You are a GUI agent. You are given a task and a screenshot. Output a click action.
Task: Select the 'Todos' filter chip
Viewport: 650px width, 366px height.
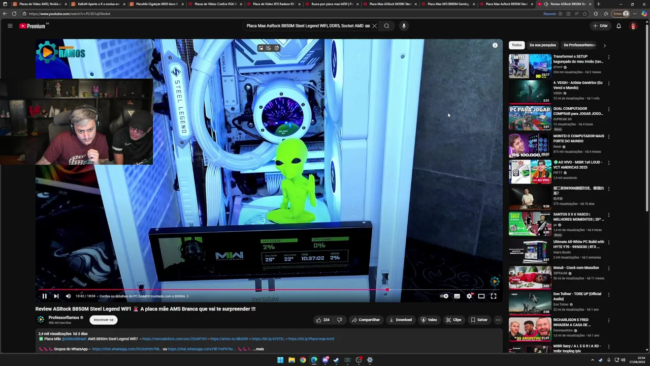(516, 45)
